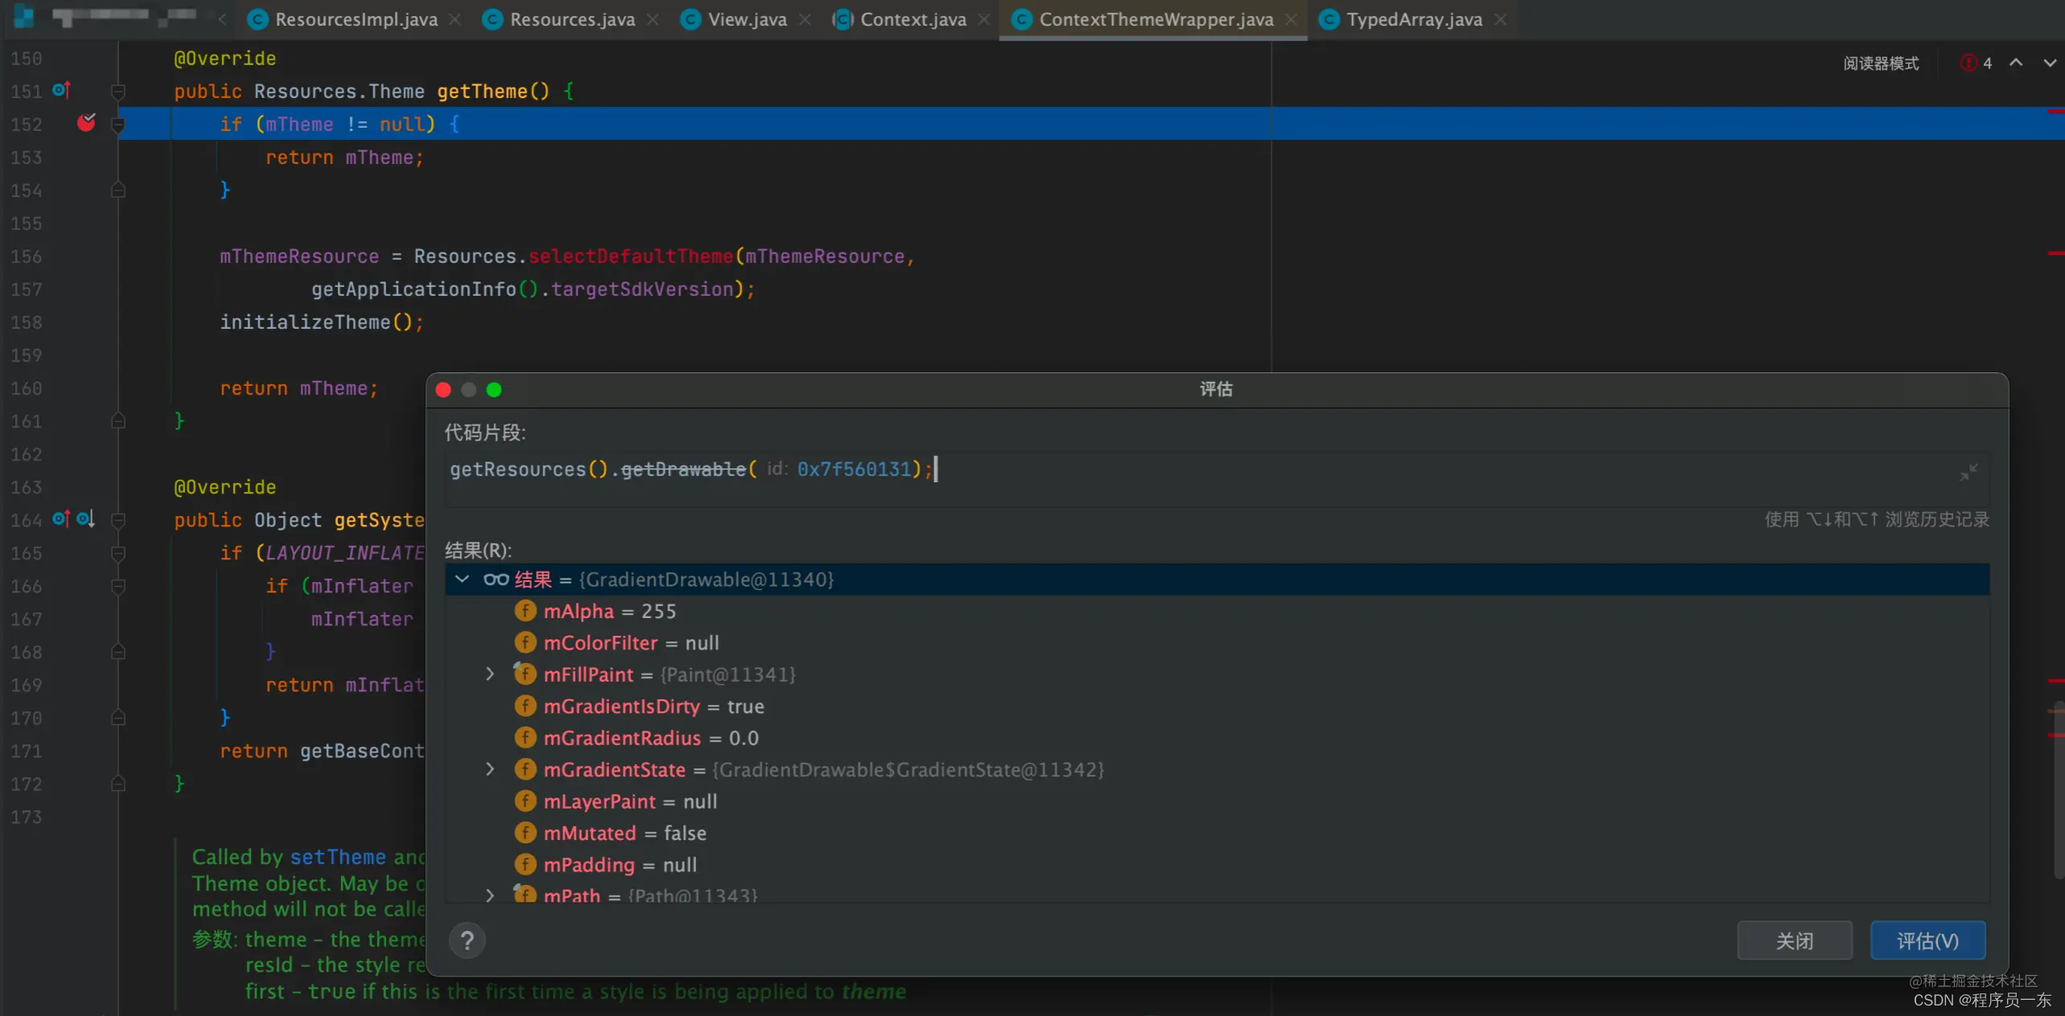Viewport: 2065px width, 1016px height.
Task: Click the collapse editor icon in code field
Action: coord(1969,473)
